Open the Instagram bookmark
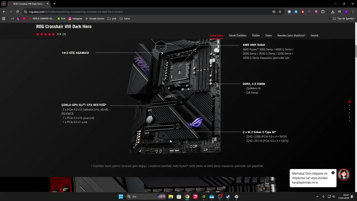 [x=75, y=19]
